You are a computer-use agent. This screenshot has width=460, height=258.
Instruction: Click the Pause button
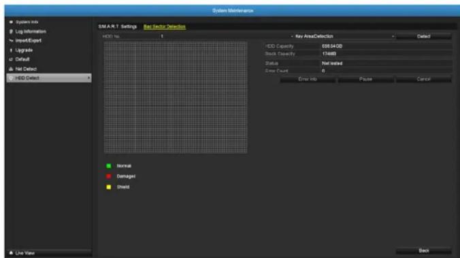click(365, 79)
